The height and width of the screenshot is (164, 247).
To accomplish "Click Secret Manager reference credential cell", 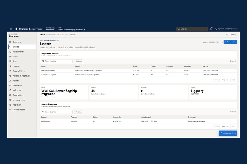I will (196, 121).
